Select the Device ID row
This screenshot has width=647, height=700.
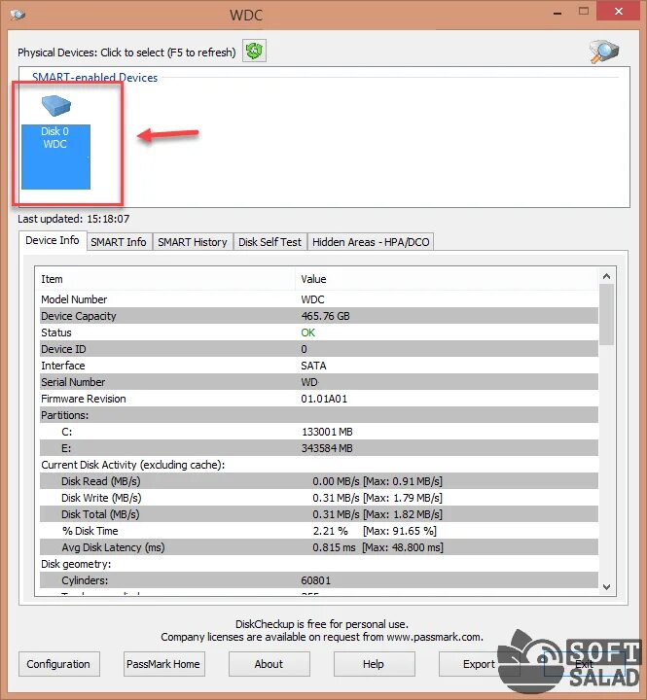(x=319, y=349)
